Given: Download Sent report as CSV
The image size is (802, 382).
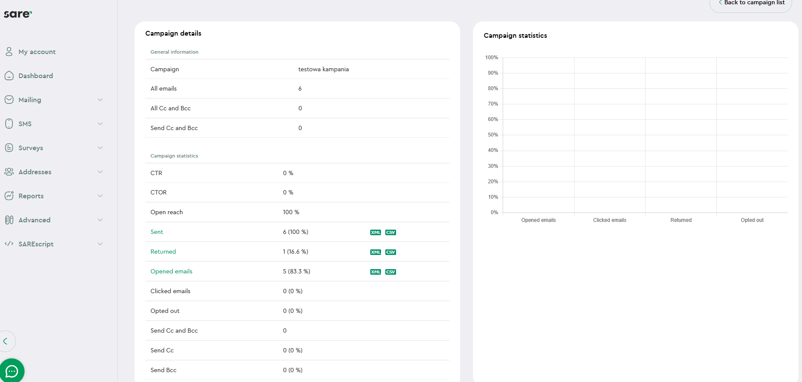Looking at the screenshot, I should tap(390, 232).
